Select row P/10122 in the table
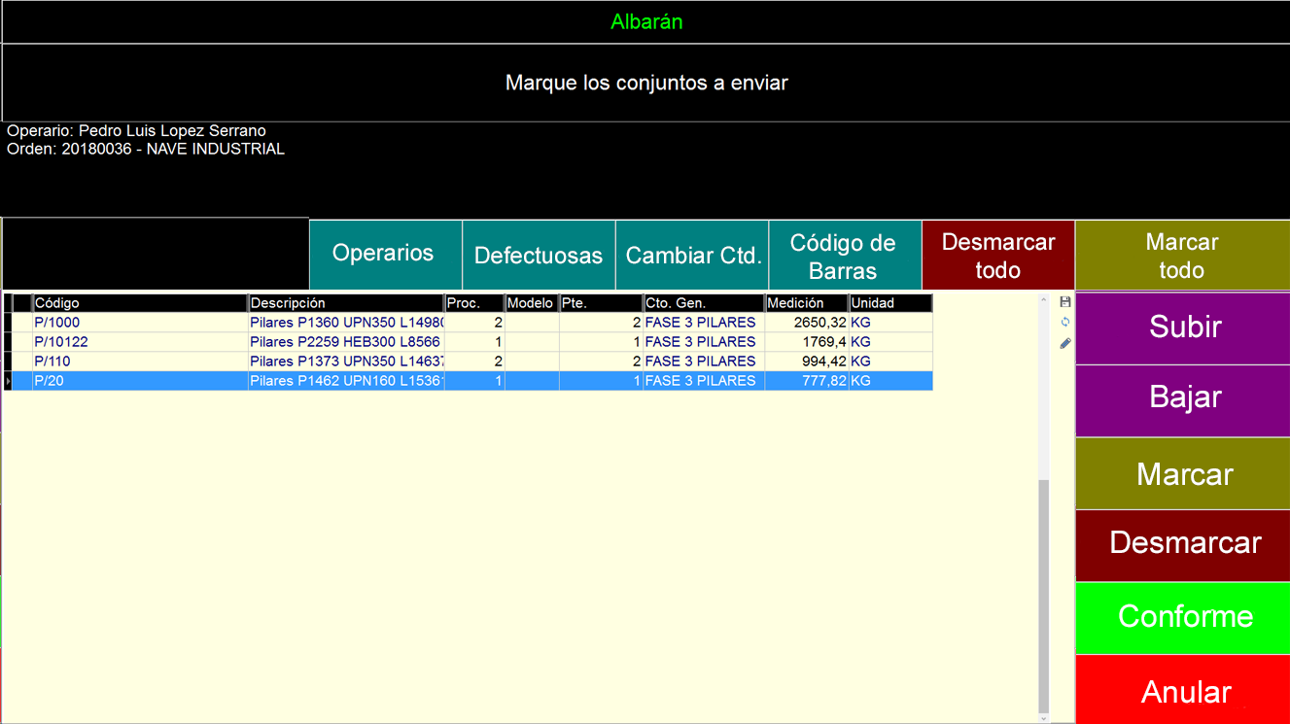The image size is (1290, 724). (136, 342)
